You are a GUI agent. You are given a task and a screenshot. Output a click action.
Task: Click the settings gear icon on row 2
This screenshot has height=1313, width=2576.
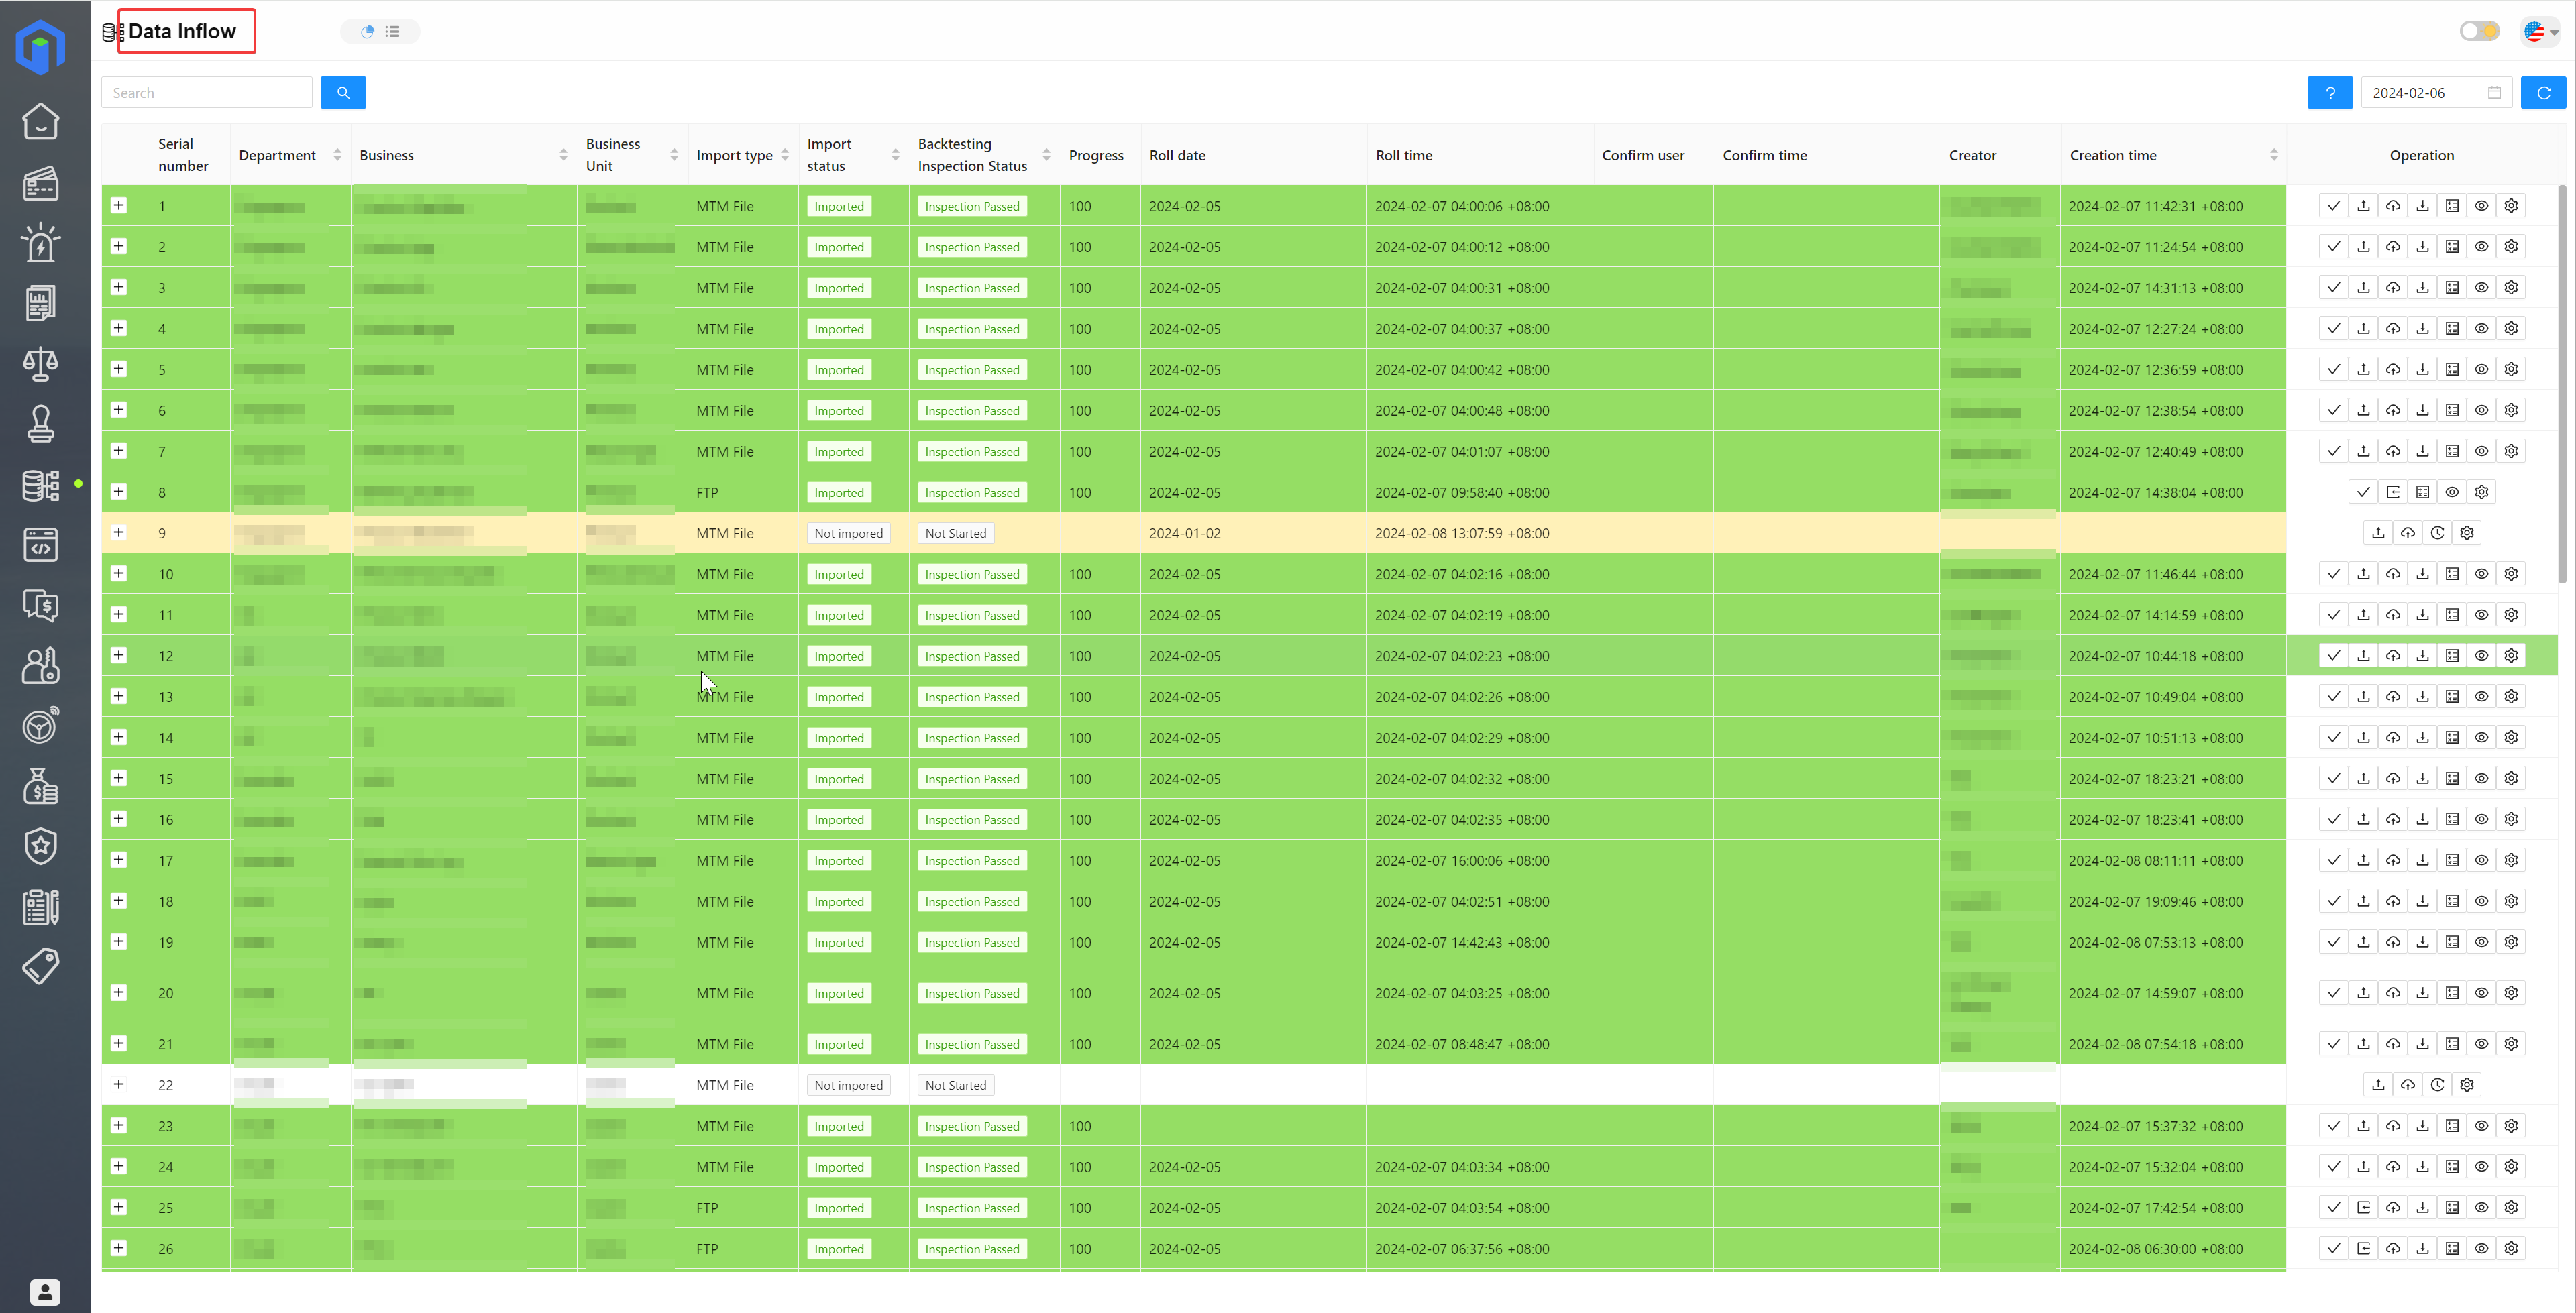point(2512,246)
